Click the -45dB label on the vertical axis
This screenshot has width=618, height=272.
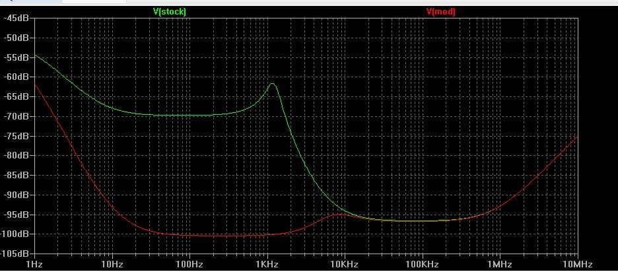click(x=17, y=18)
